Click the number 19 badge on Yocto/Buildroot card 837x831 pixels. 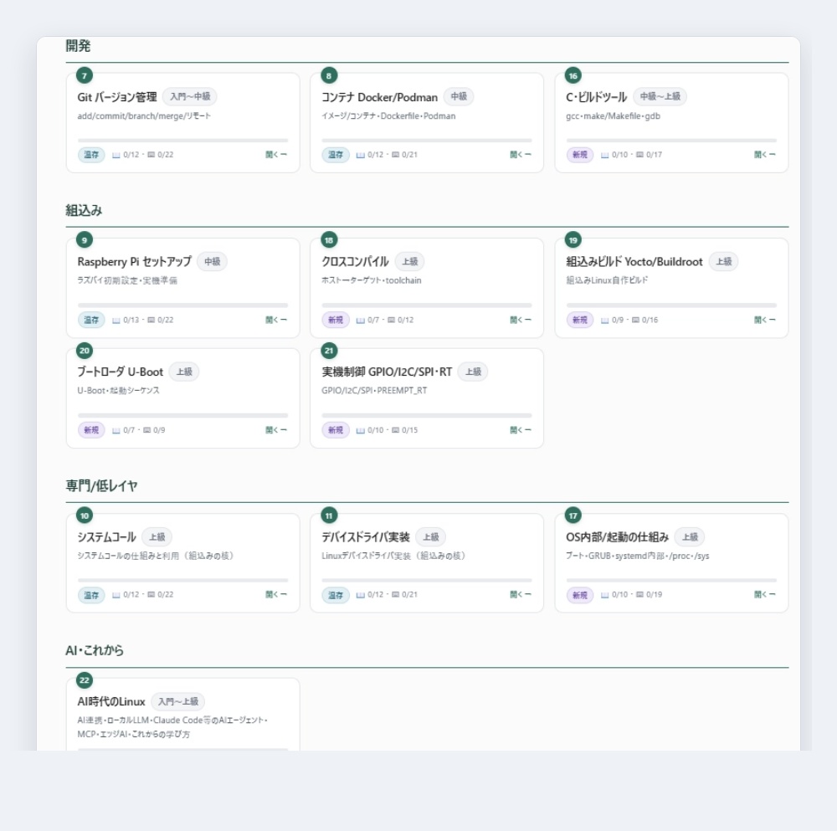pyautogui.click(x=573, y=240)
